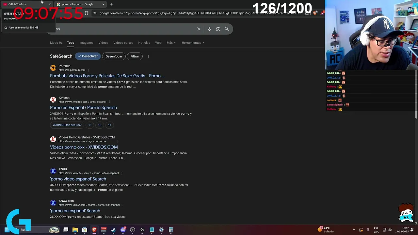Viewport: 418px width, 235px height.
Task: Open Notepad from the taskbar
Action: [152, 230]
